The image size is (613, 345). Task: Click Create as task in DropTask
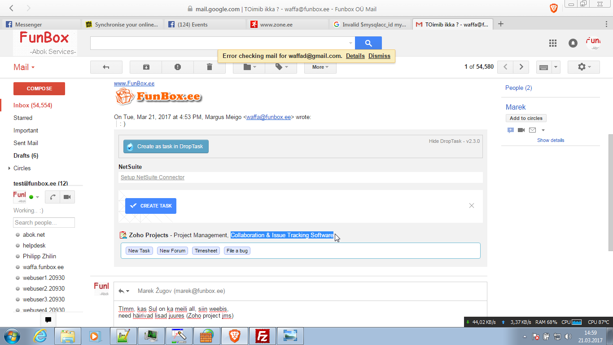[166, 146]
